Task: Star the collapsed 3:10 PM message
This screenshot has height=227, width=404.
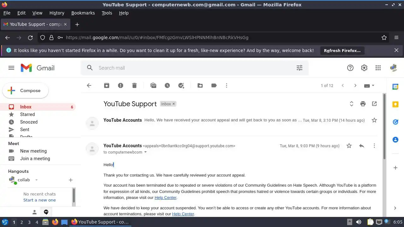Action: (374, 120)
